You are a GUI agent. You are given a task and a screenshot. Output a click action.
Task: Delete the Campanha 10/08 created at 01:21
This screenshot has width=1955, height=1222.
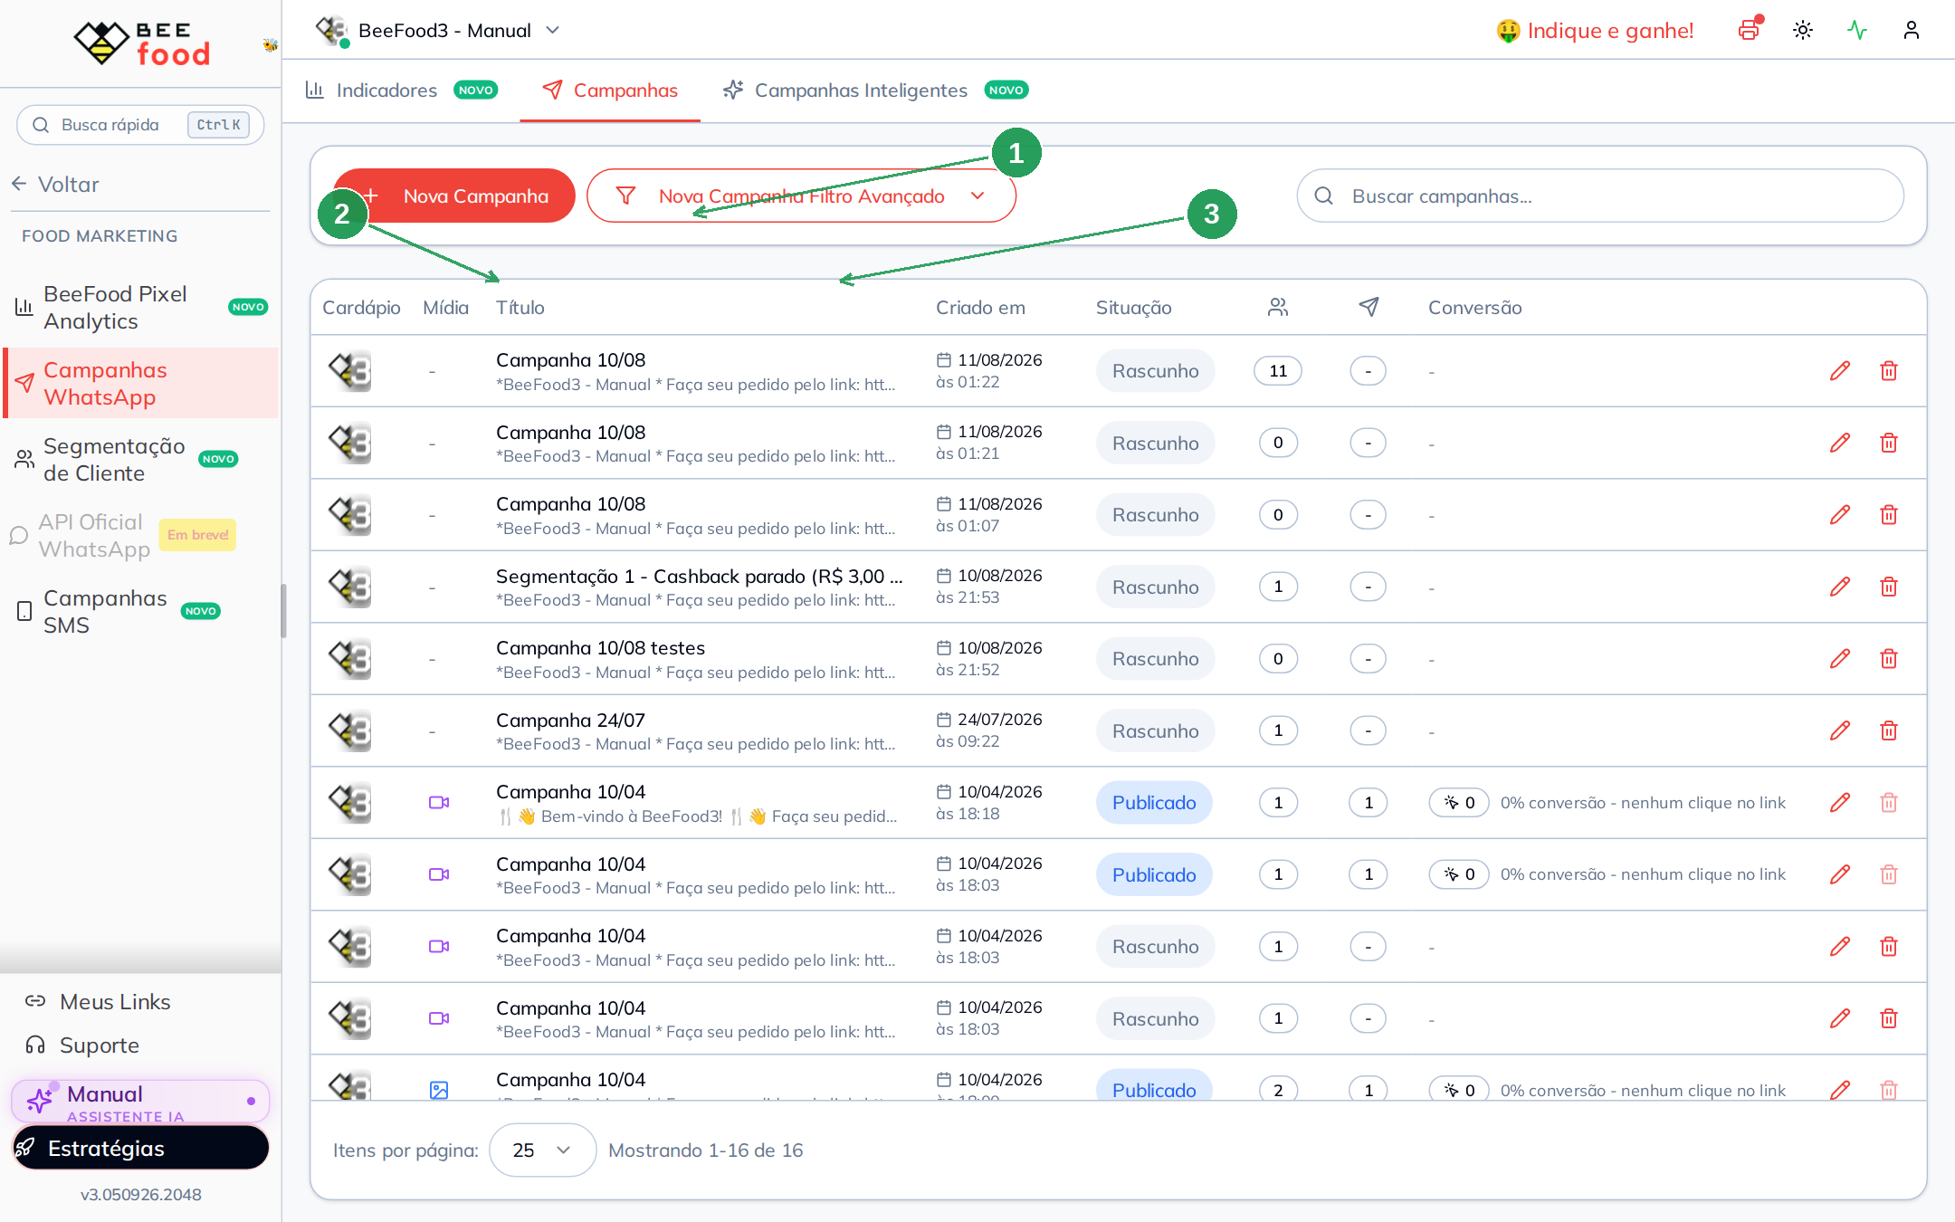tap(1889, 443)
